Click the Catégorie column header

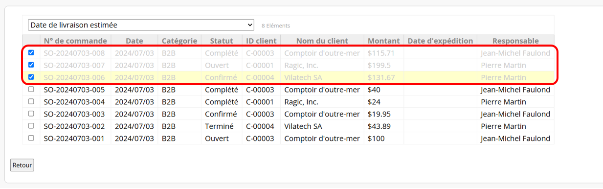tap(179, 41)
